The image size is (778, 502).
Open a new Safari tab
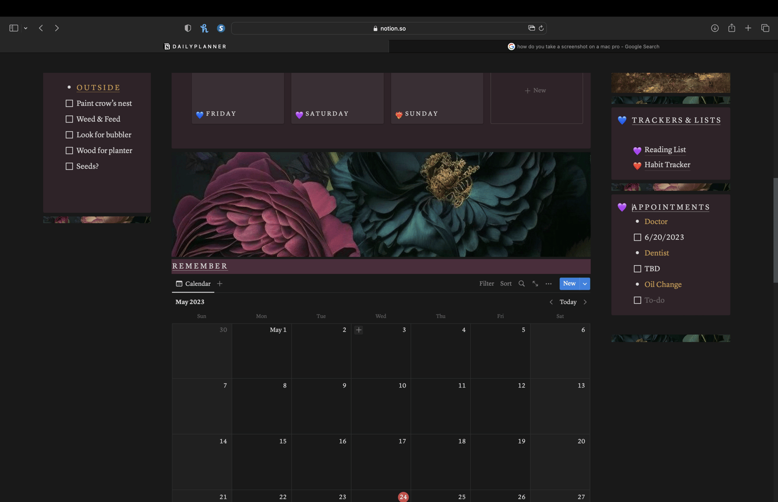[x=748, y=28]
